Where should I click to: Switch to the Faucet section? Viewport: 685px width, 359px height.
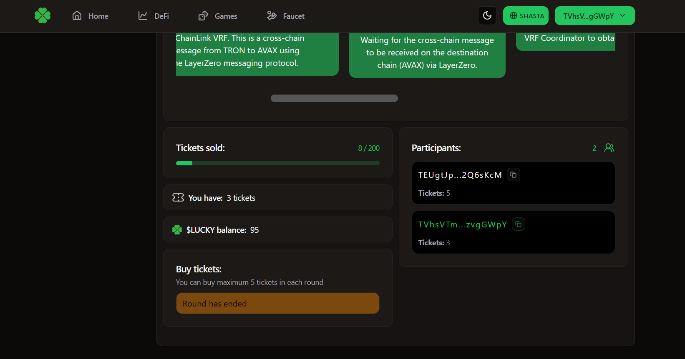click(x=285, y=15)
